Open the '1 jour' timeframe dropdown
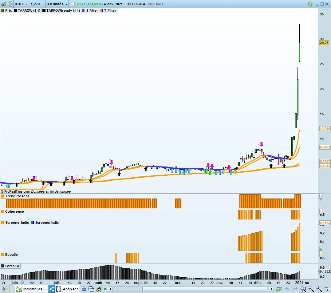 [37, 4]
